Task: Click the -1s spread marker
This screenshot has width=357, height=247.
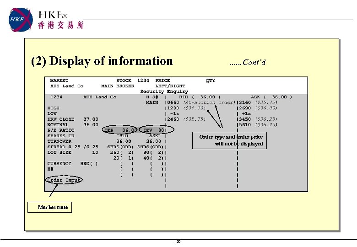Action: (x=174, y=114)
